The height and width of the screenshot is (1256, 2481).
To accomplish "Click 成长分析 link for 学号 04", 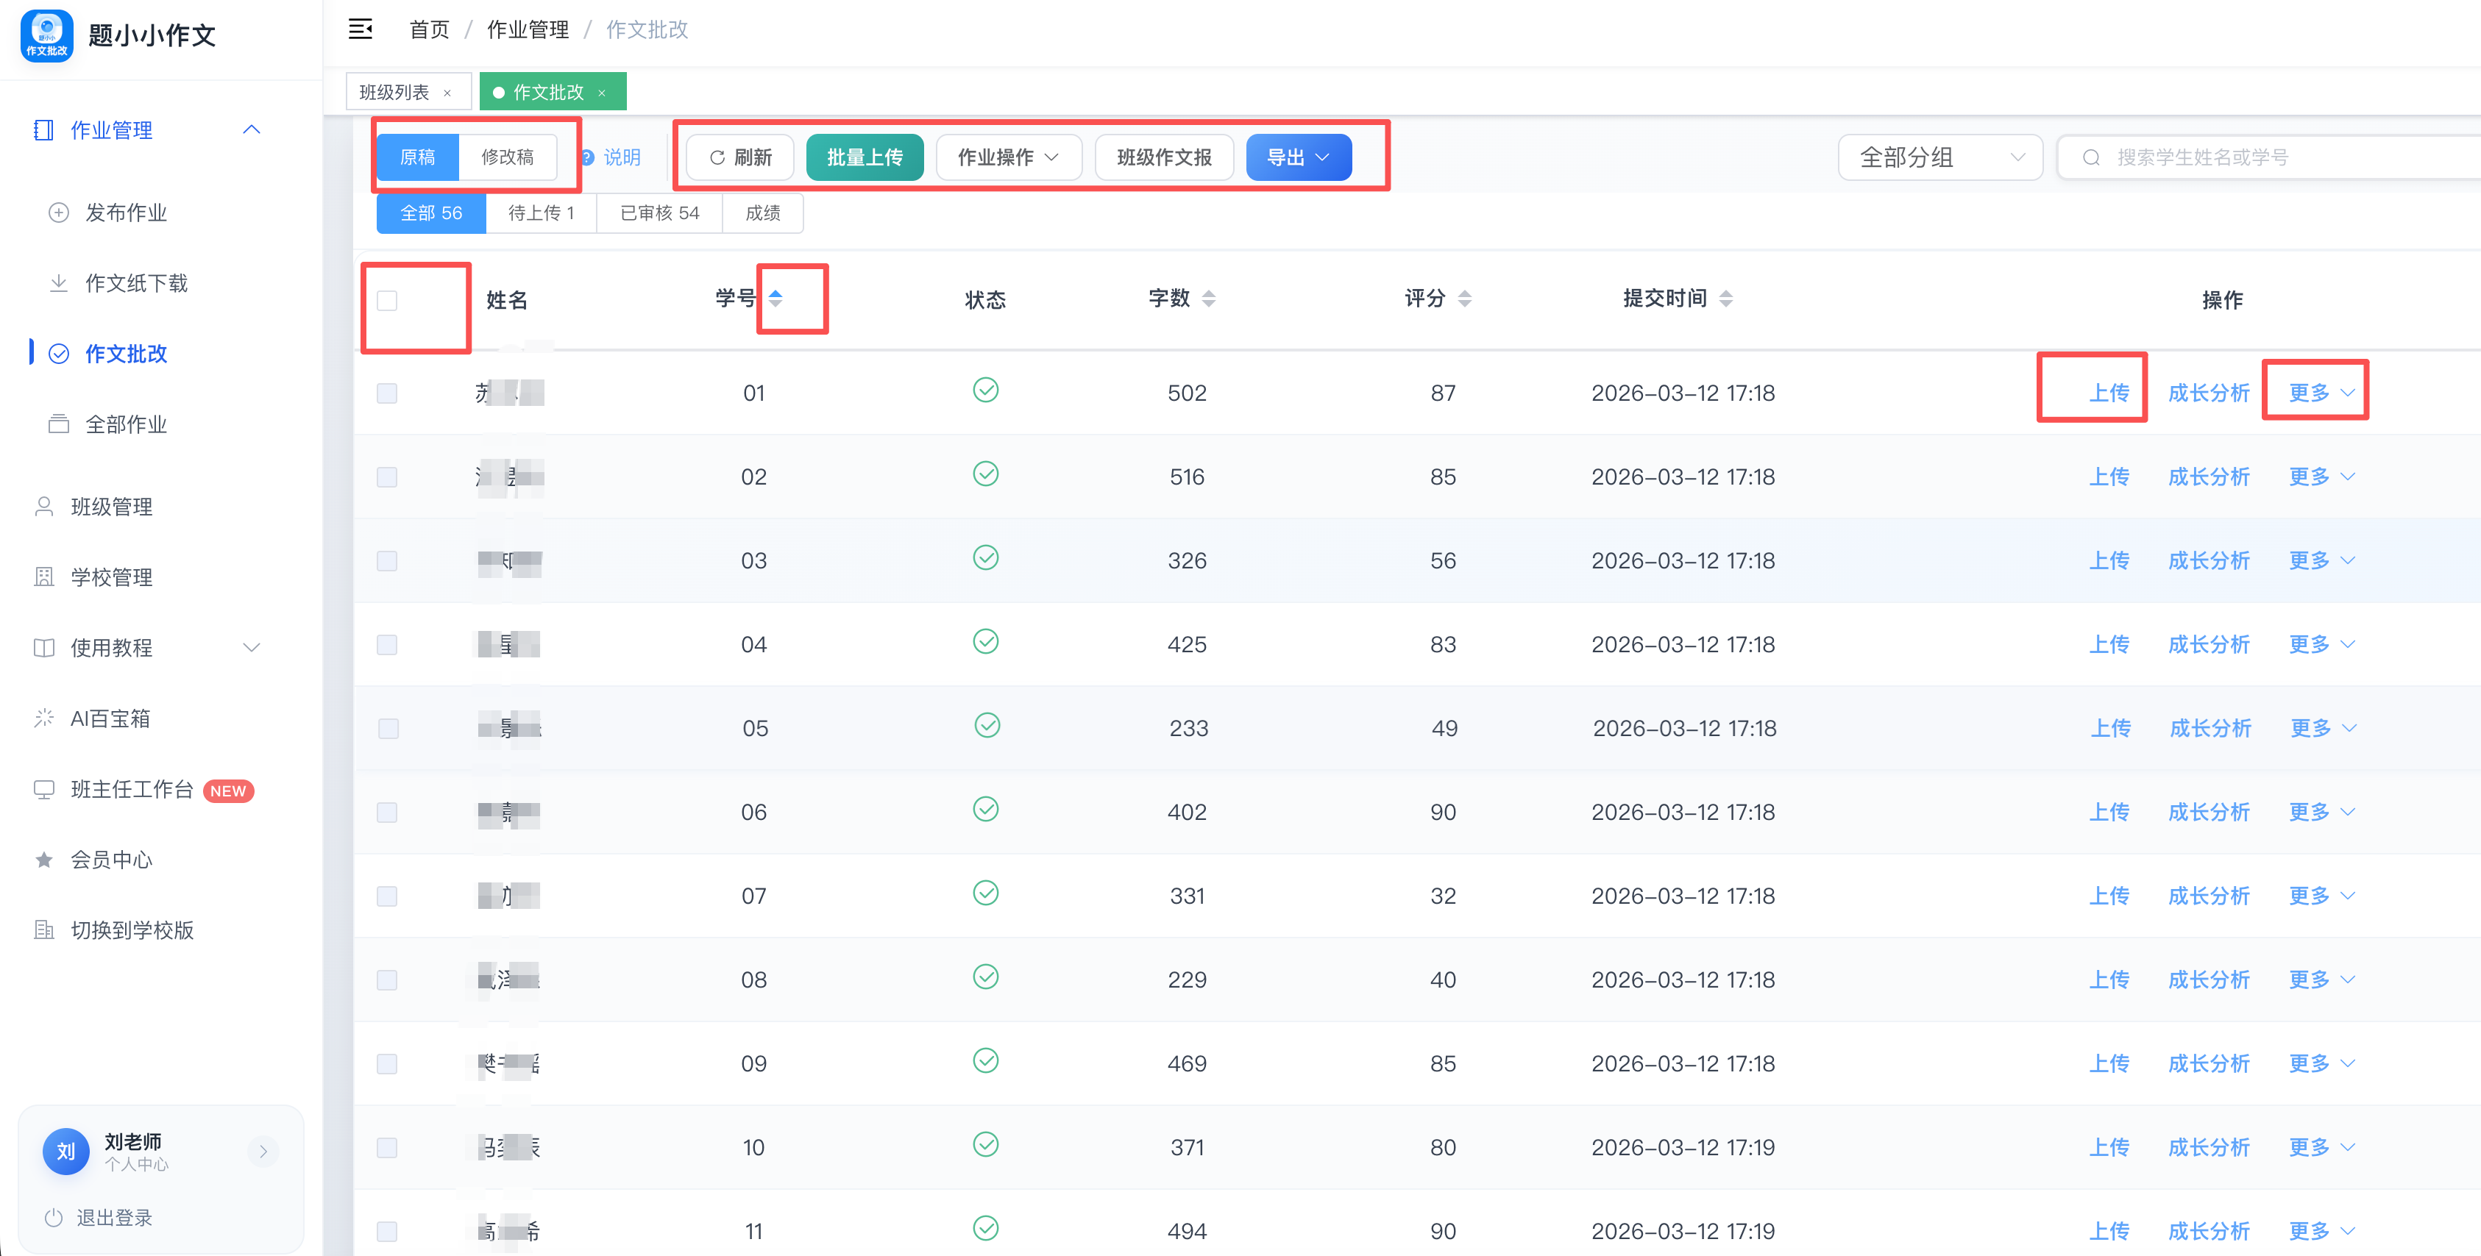I will 2209,644.
